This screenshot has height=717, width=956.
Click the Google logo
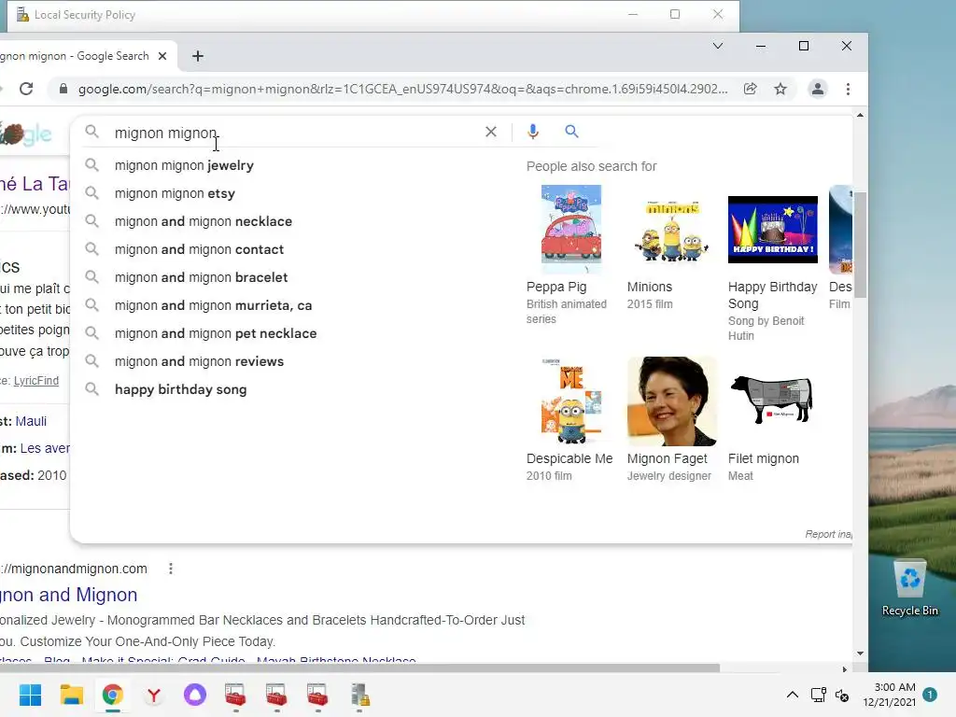pos(25,134)
